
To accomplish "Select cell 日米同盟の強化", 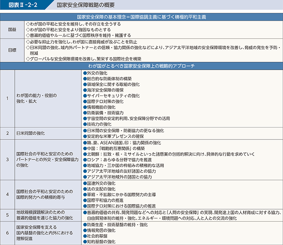I will (x=48, y=133).
